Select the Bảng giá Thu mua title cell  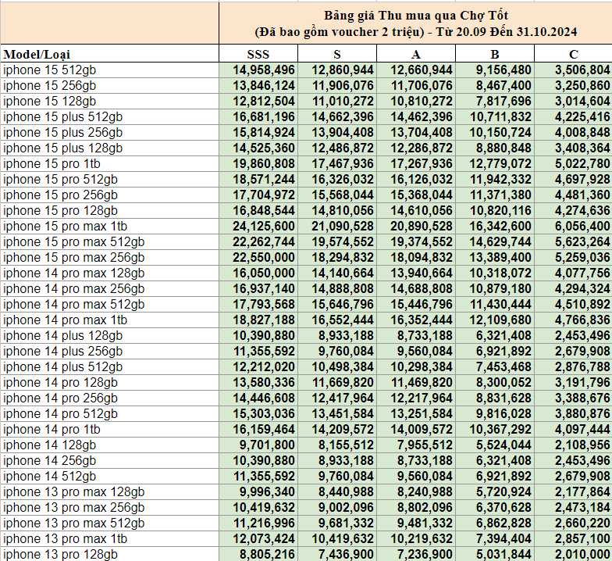415,23
